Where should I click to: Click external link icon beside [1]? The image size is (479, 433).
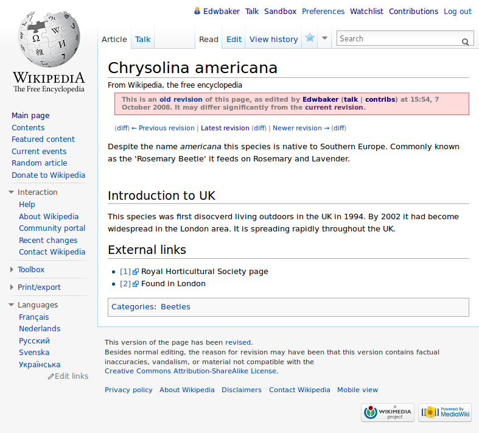pyautogui.click(x=136, y=272)
